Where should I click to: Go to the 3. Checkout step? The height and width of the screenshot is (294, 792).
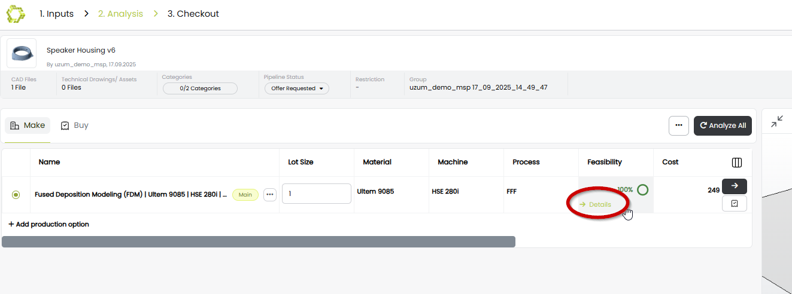tap(193, 14)
